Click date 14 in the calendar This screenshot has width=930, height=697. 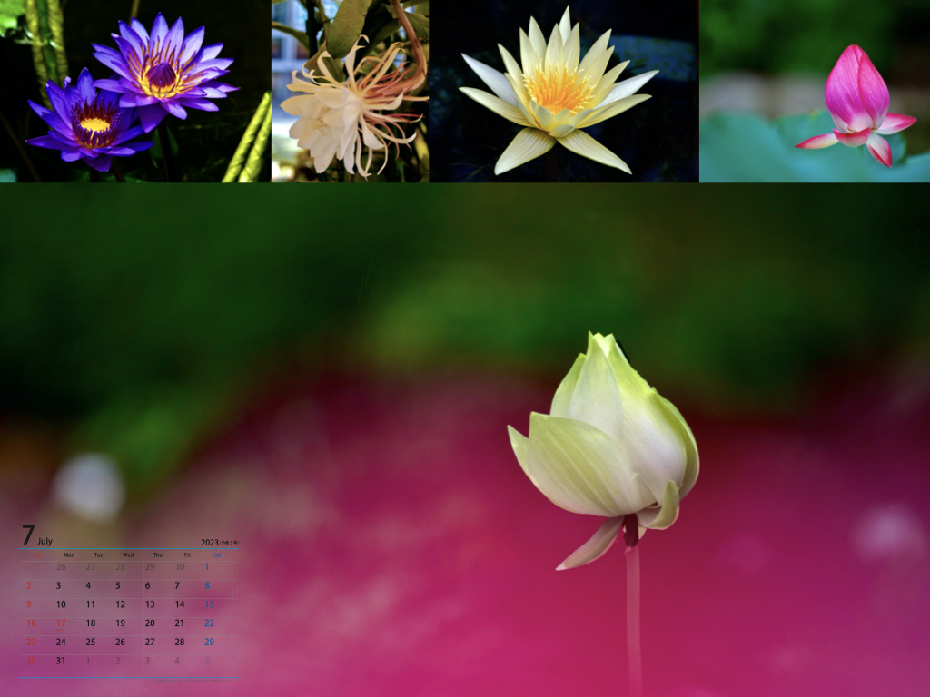point(180,604)
